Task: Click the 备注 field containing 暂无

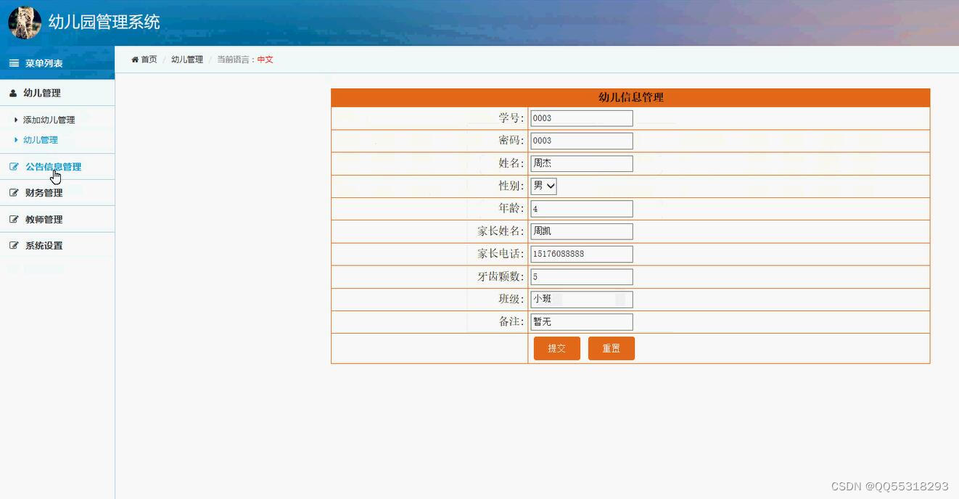Action: 582,321
